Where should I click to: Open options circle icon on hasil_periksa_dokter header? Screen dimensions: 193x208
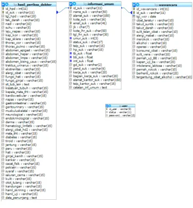(x=7, y=4)
